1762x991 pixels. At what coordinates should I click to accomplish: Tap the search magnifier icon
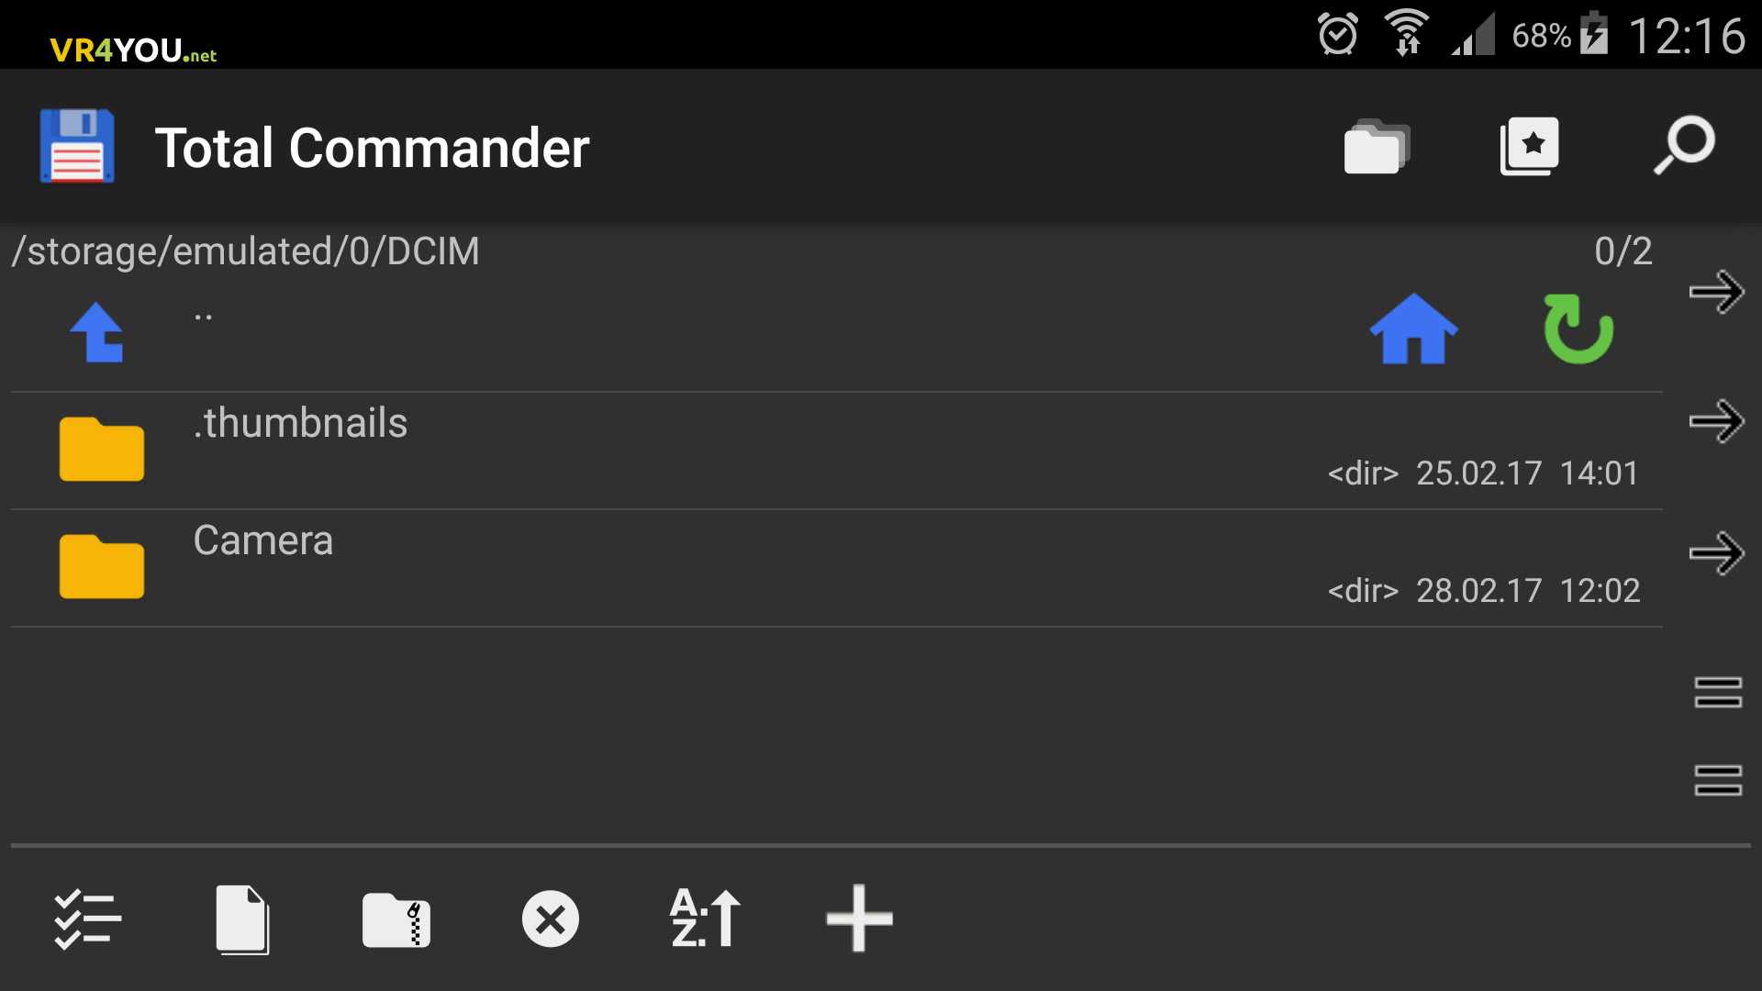[x=1684, y=145]
